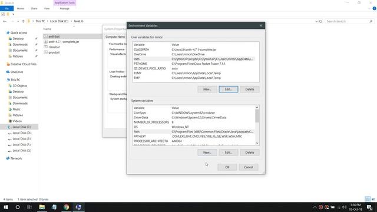Screen dimensions: 377x212
Task: Select the PATHEXT system variable row
Action: (x=194, y=136)
